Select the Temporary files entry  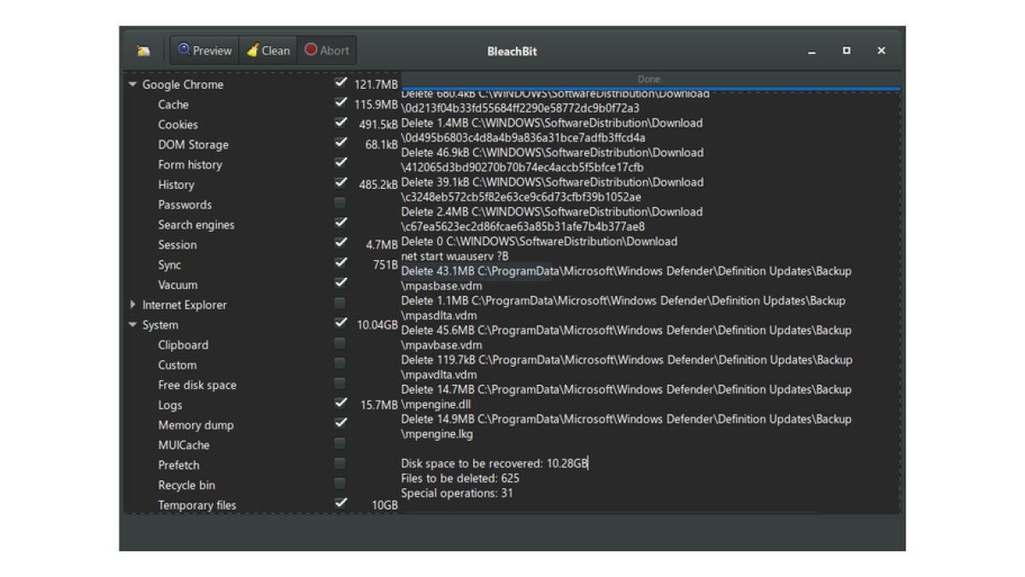(x=196, y=505)
